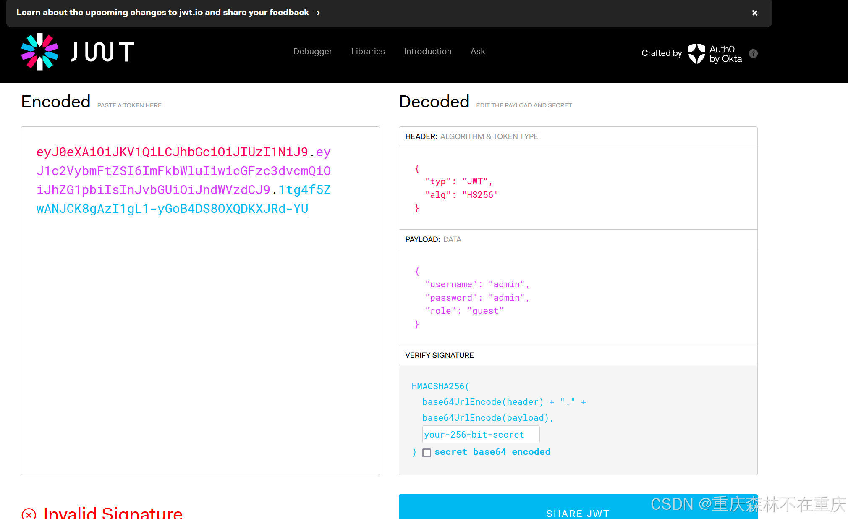This screenshot has height=519, width=848.
Task: Click the "username": "admin" payload line
Action: [477, 284]
